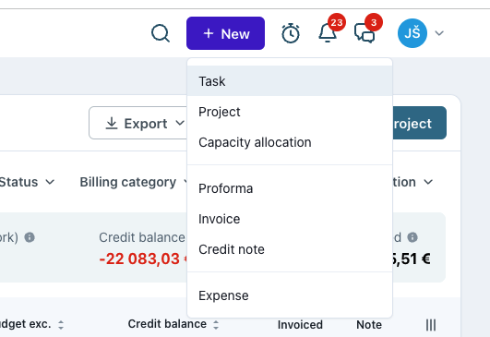Click the column settings bars icon
490x337 pixels.
click(431, 325)
